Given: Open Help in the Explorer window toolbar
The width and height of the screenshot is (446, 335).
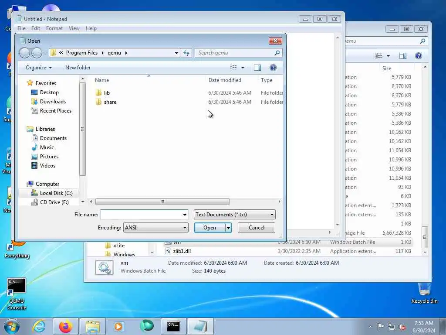Looking at the screenshot, I should click(x=419, y=56).
